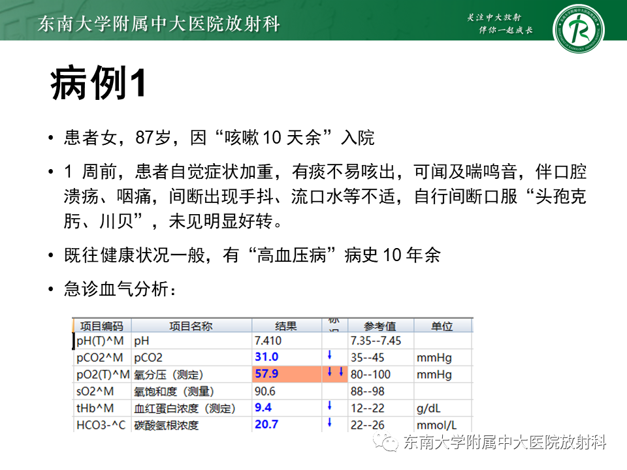Click the header title 东南大学附属中大医院放射科
Viewport: 627px width, 470px height.
[159, 23]
